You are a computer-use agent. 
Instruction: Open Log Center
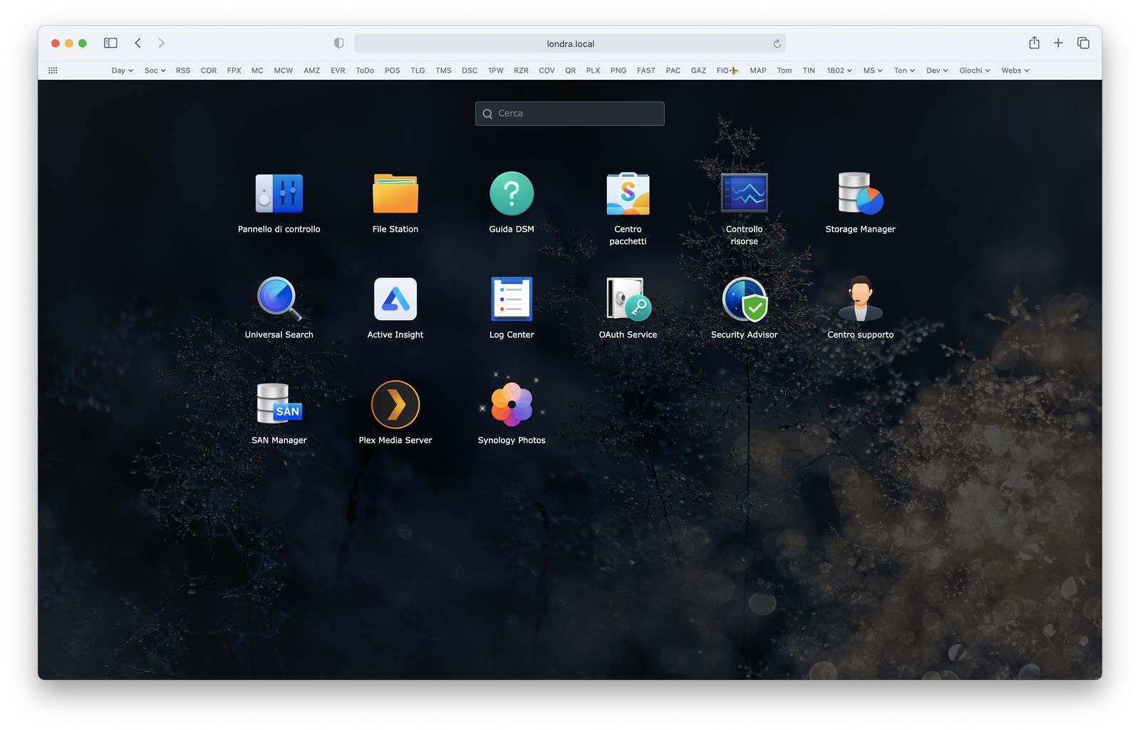click(x=512, y=299)
